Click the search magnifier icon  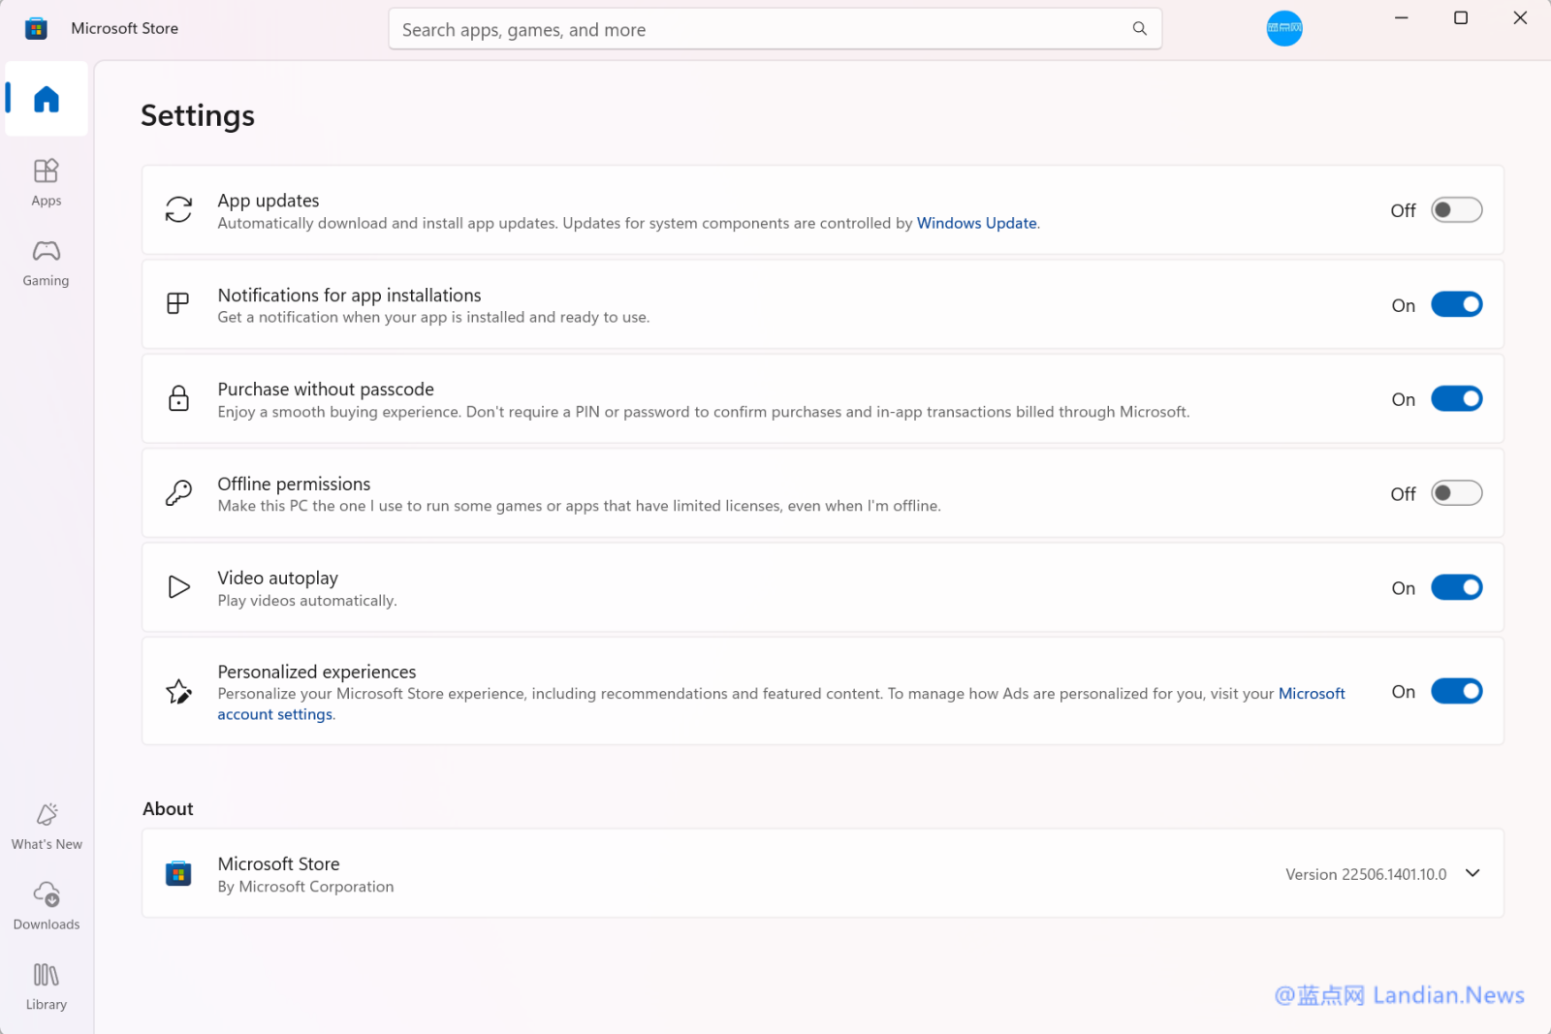click(x=1139, y=29)
